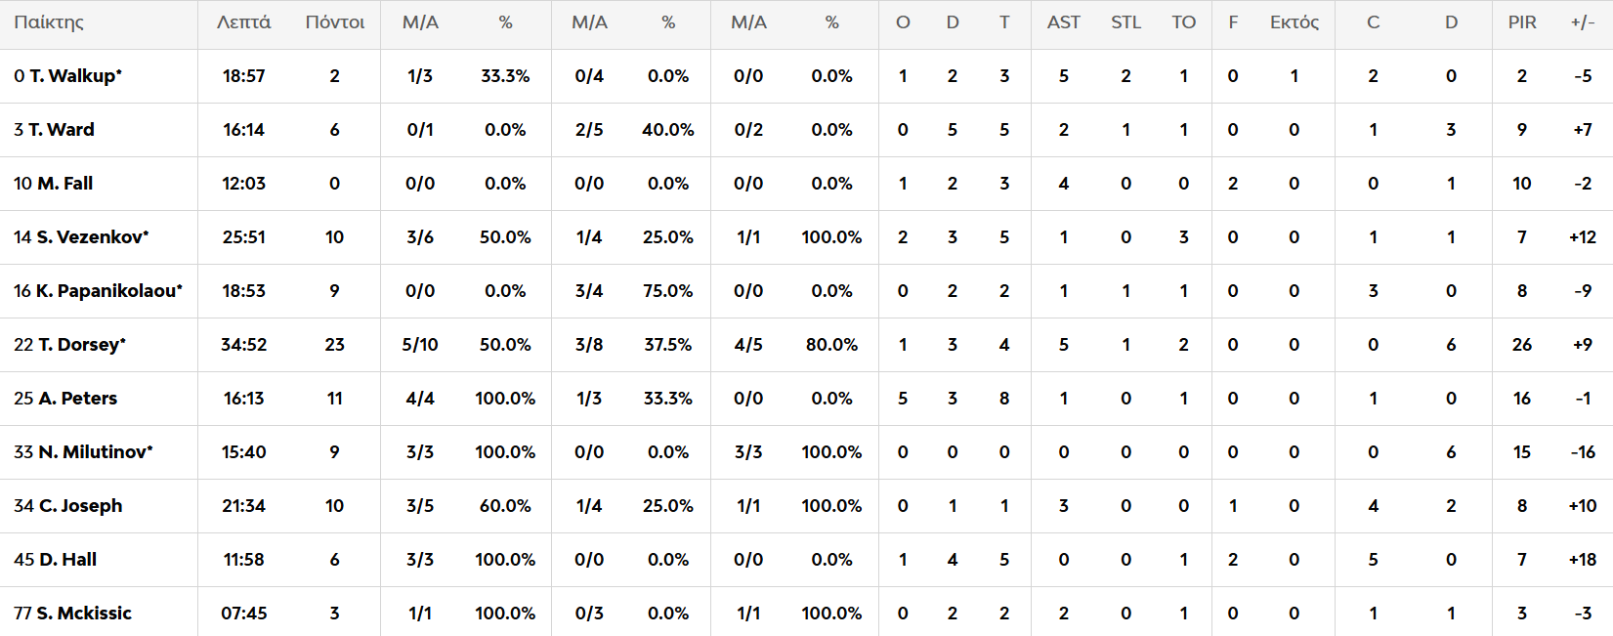Sort by the Παίκτης column header
Image resolution: width=1613 pixels, height=636 pixels.
point(49,22)
